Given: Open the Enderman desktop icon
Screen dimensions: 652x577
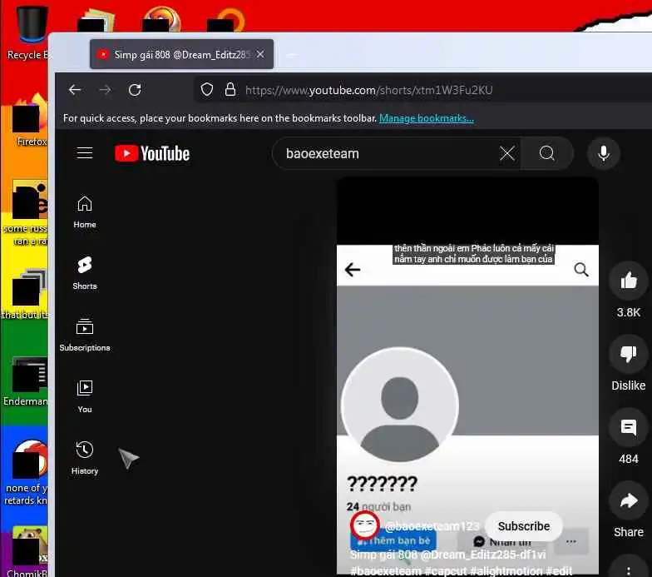Looking at the screenshot, I should [26, 381].
